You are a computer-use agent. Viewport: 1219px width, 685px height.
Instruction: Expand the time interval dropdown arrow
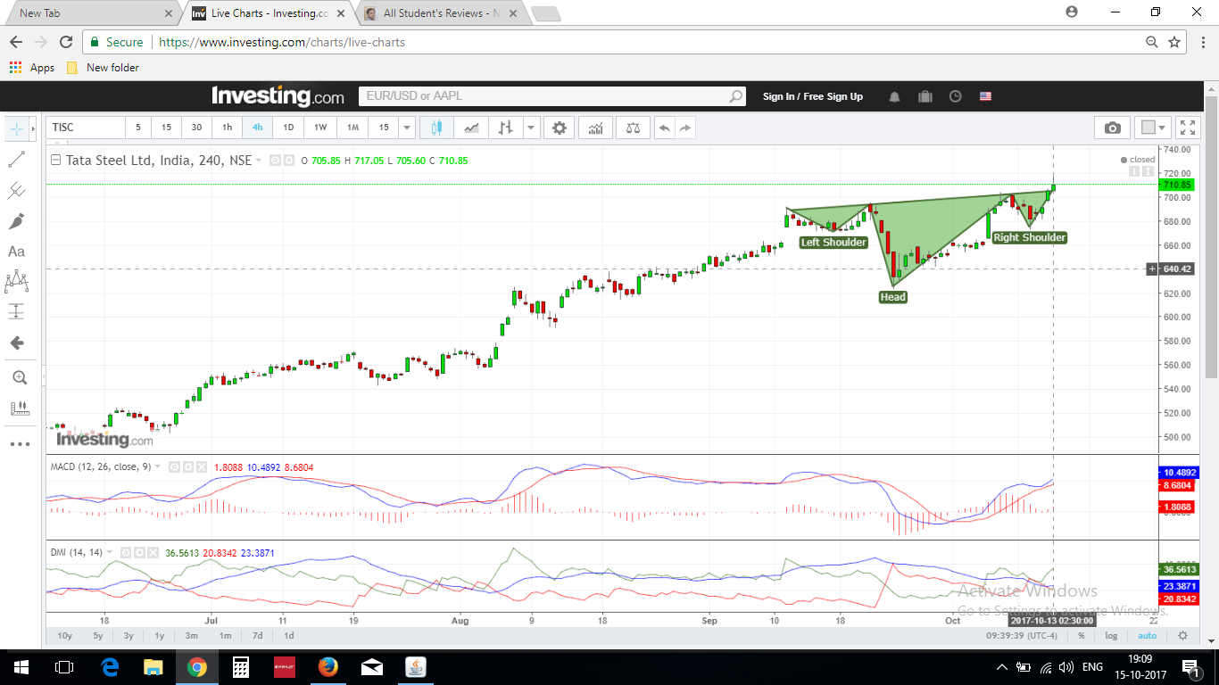407,128
